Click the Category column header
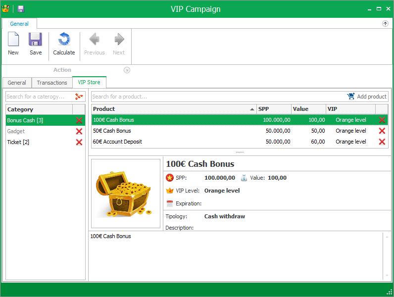The image size is (394, 297). pyautogui.click(x=40, y=109)
